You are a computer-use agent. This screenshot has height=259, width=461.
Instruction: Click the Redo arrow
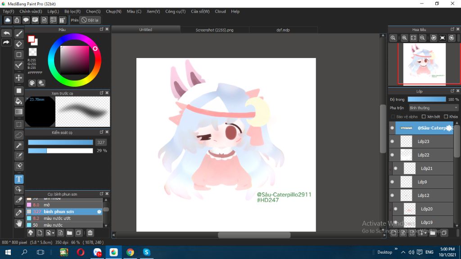coord(6,43)
